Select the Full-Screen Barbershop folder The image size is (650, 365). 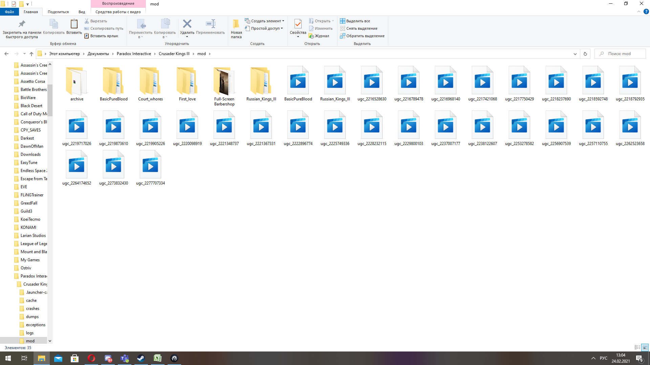pos(224,87)
